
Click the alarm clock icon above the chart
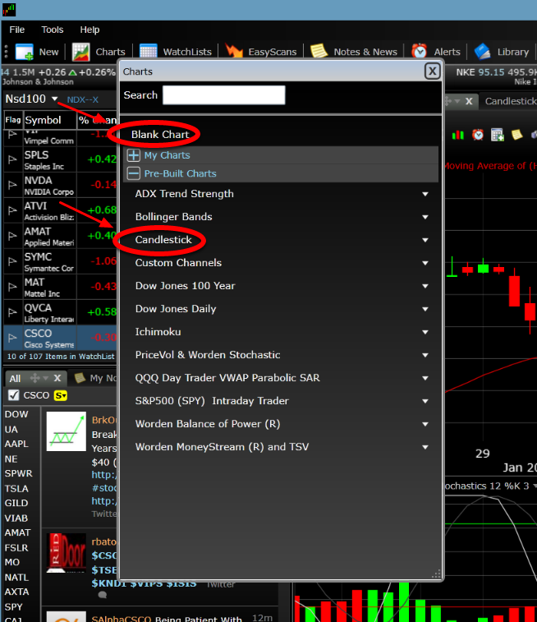(478, 135)
